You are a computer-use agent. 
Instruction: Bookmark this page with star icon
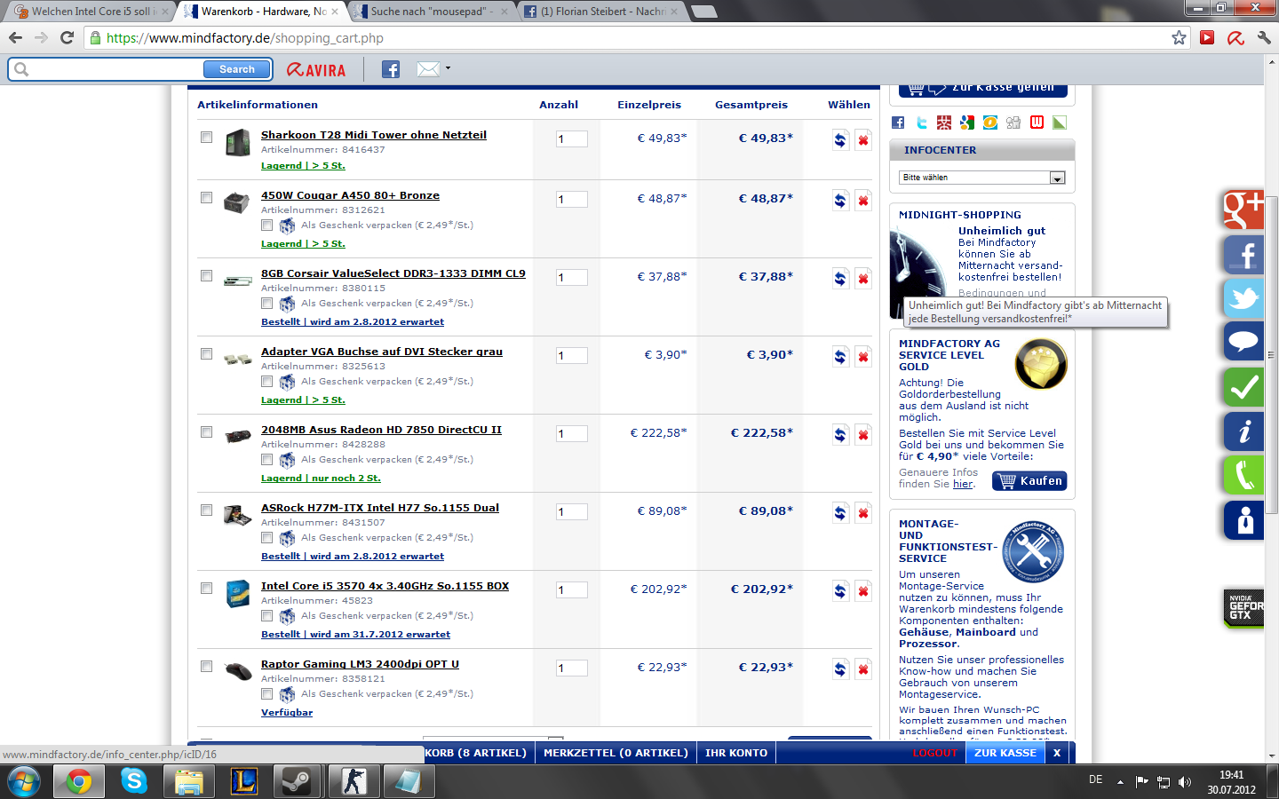[x=1179, y=37]
